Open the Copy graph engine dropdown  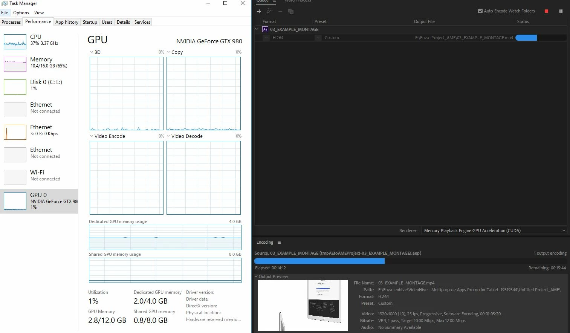click(x=168, y=52)
